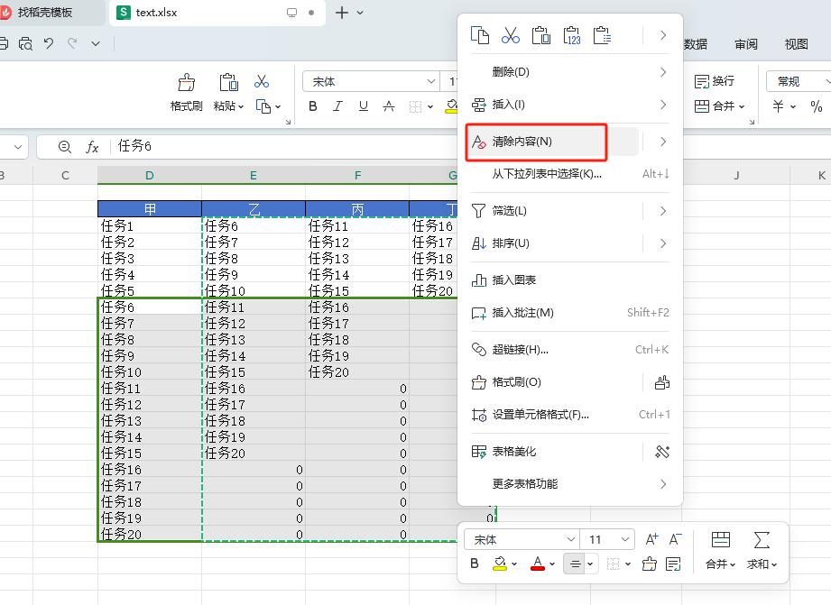Open 排序(U) in context menu

pos(569,243)
